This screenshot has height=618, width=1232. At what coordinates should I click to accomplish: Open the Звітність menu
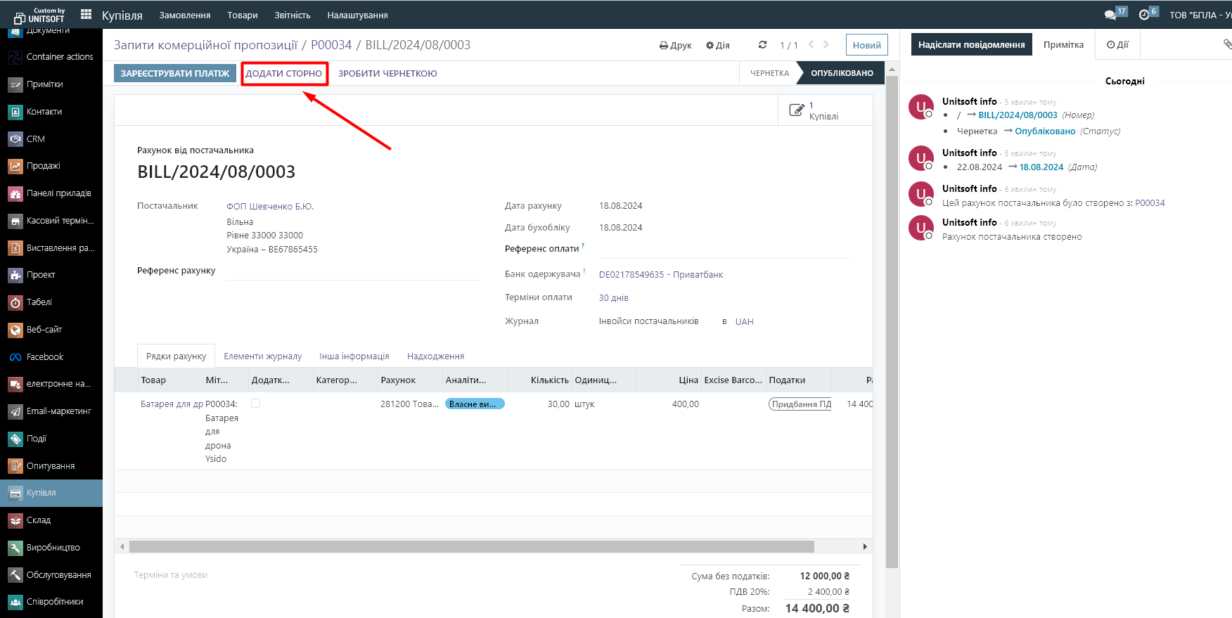pos(292,15)
